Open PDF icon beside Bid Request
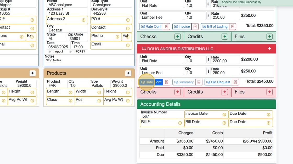The width and height of the screenshot is (293, 164). [x=235, y=82]
